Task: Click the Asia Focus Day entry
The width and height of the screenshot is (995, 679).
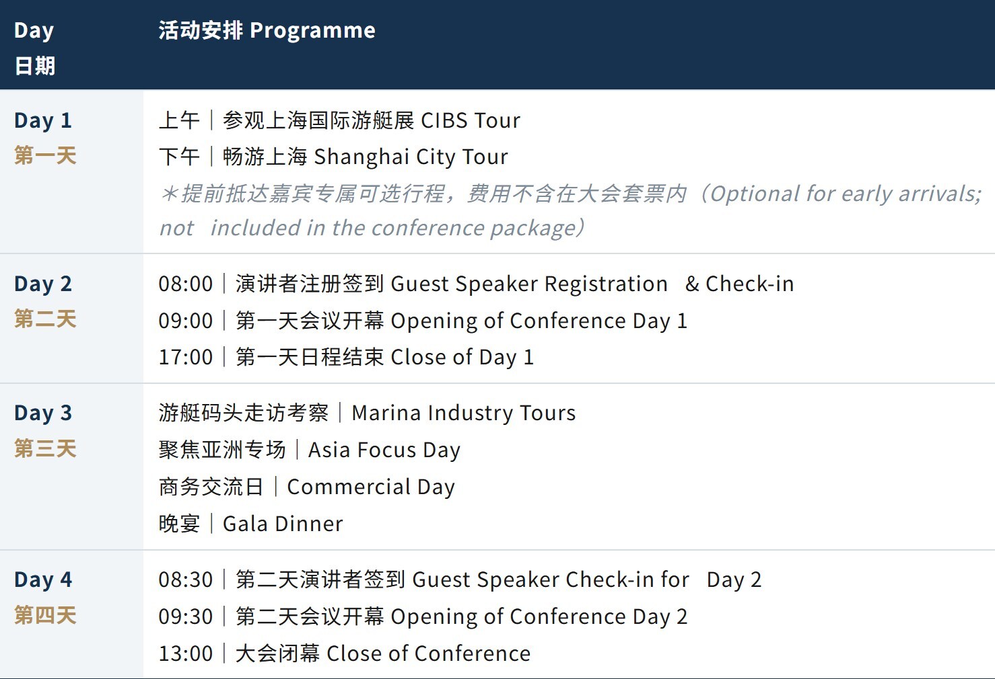Action: (310, 450)
